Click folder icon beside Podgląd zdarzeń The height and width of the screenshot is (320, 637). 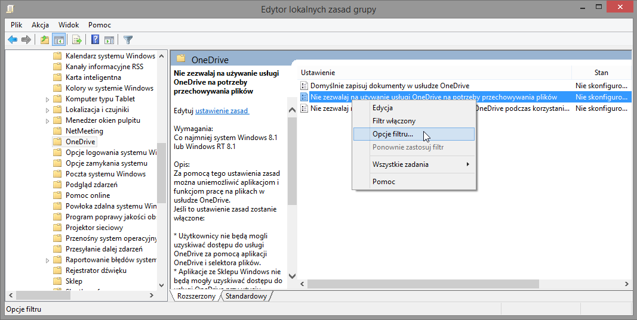pyautogui.click(x=57, y=185)
